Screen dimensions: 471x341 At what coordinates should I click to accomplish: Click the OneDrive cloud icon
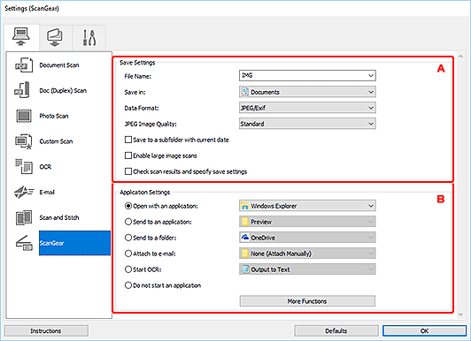pyautogui.click(x=245, y=237)
